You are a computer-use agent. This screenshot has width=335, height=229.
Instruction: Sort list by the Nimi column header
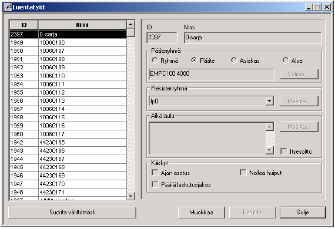(x=82, y=25)
